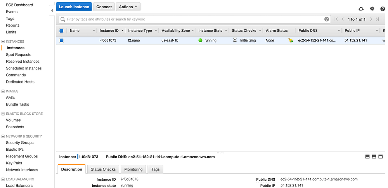Open Dedicated Hosts in the sidebar

pyautogui.click(x=20, y=82)
